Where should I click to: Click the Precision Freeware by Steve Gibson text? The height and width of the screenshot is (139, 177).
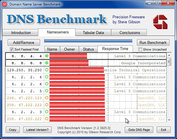[x=129, y=19]
